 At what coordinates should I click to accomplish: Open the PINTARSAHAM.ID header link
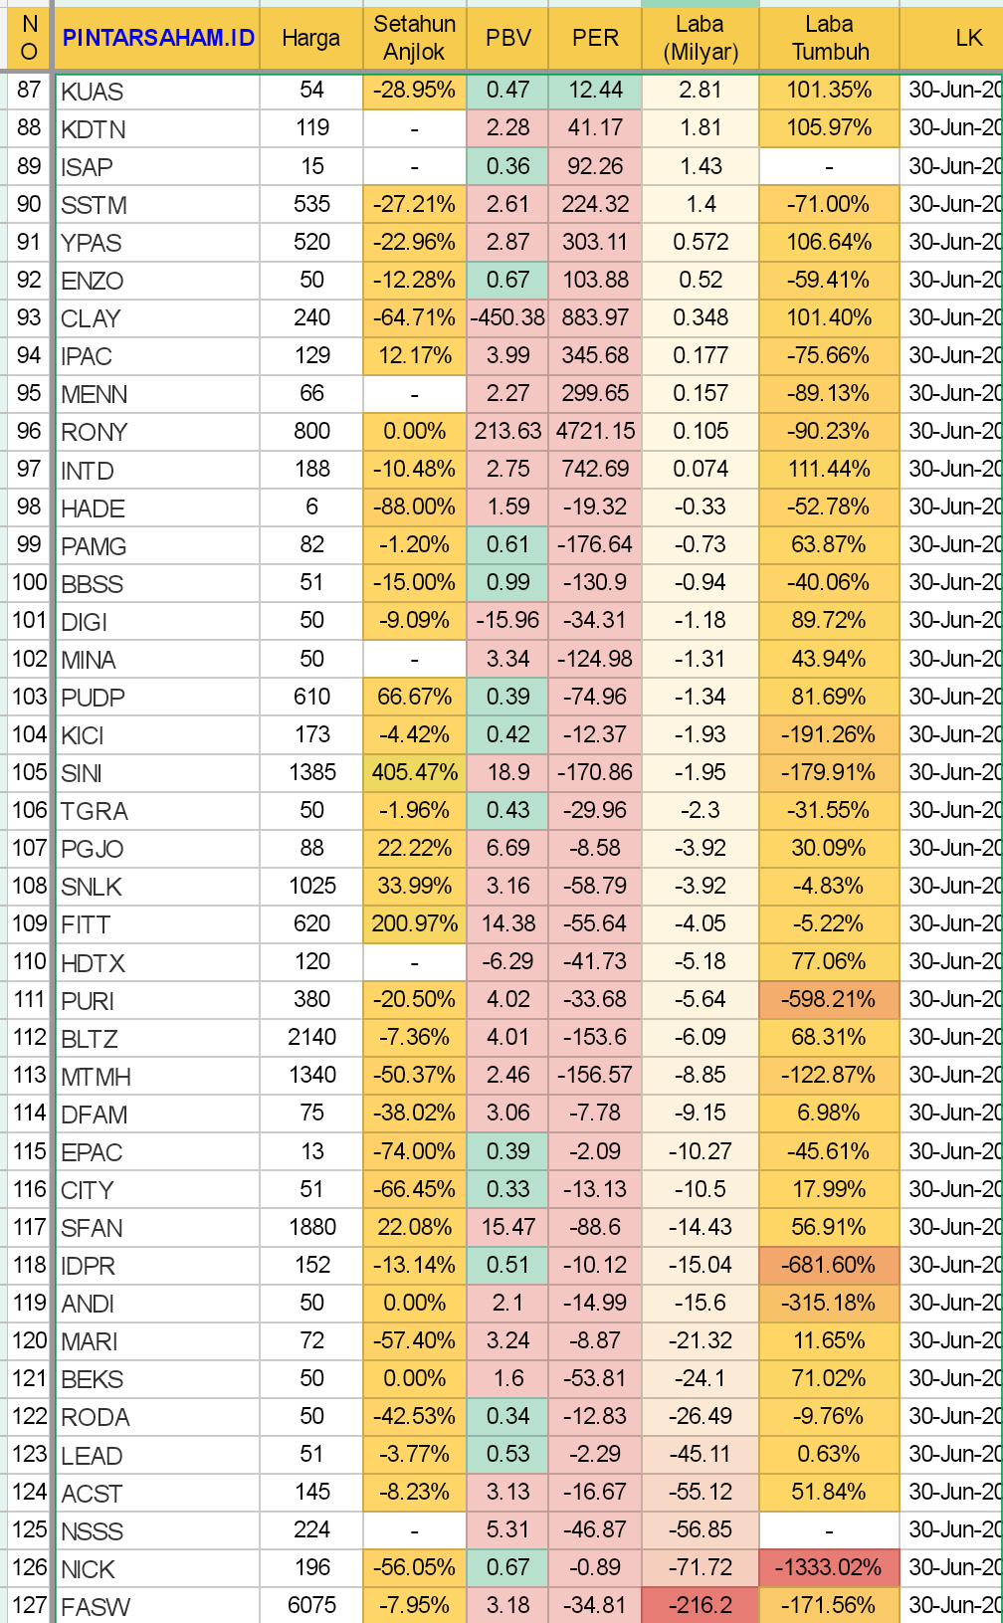click(158, 38)
